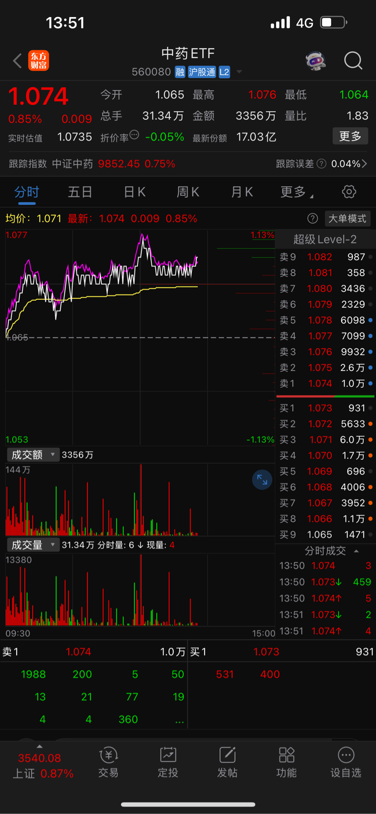Select the 买1 1.073 order book row
376x814 pixels.
point(326,408)
